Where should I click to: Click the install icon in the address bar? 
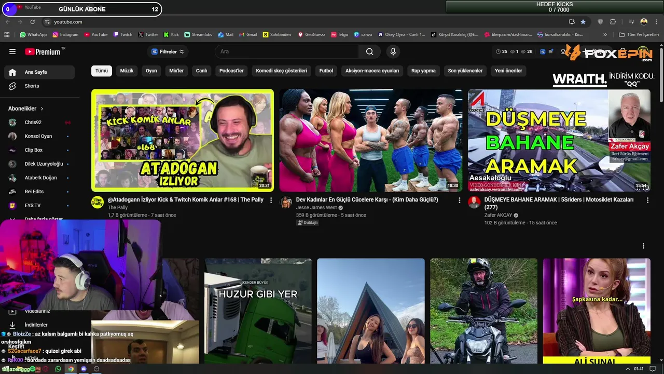[x=572, y=22]
